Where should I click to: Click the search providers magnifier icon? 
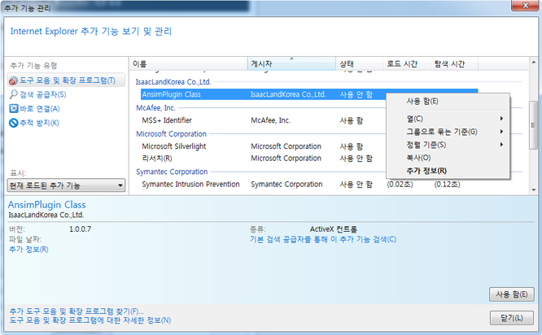click(13, 94)
